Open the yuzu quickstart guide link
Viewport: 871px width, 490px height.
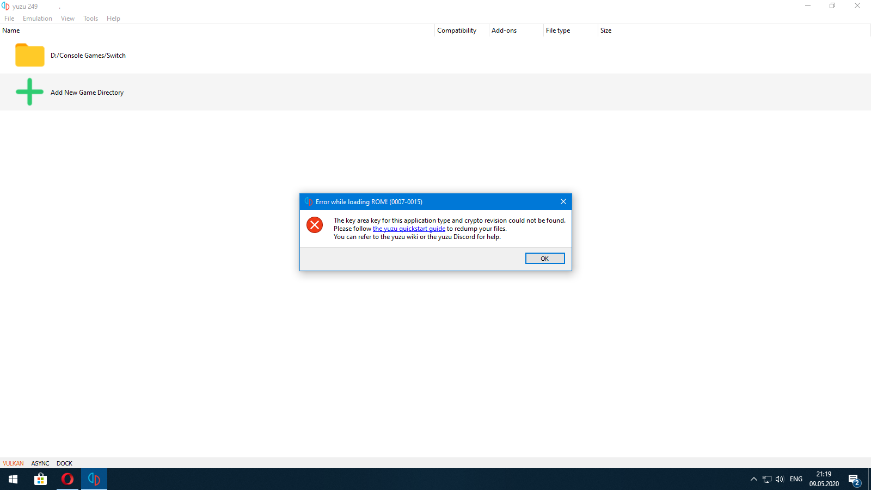(x=409, y=229)
